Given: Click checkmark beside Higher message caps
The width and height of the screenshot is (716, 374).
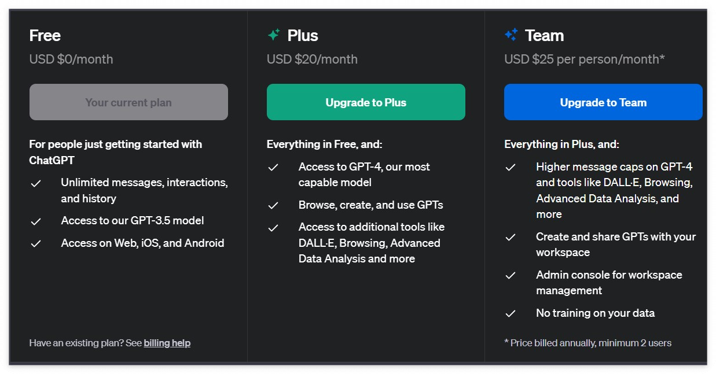Looking at the screenshot, I should [511, 168].
